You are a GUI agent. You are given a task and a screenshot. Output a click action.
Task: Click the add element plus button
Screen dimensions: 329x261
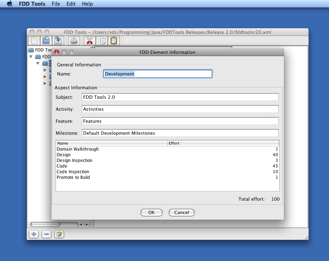pos(34,234)
